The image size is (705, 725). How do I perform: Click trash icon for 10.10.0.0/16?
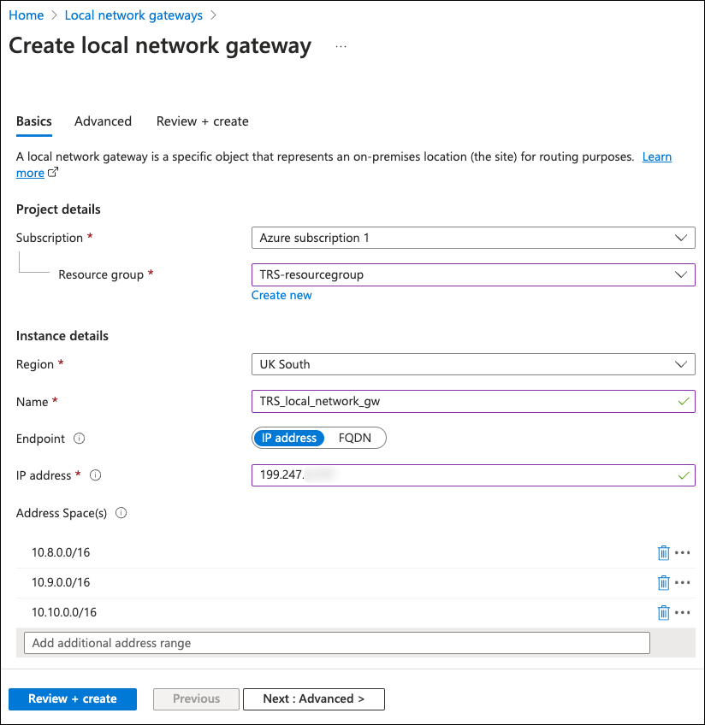[x=663, y=612]
